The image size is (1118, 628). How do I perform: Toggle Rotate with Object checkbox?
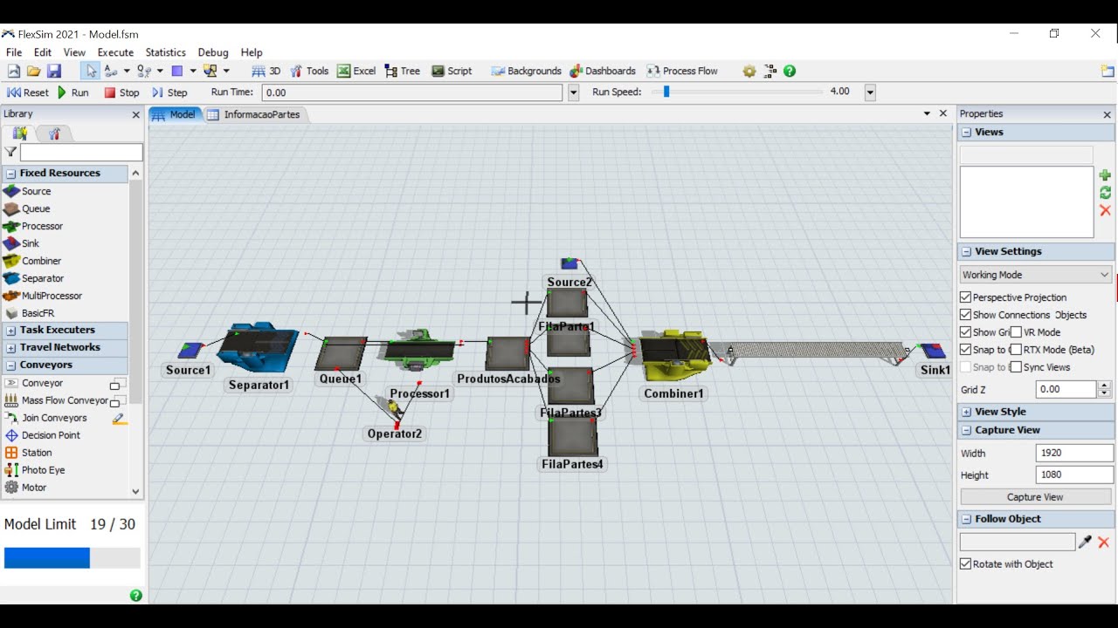tap(965, 564)
